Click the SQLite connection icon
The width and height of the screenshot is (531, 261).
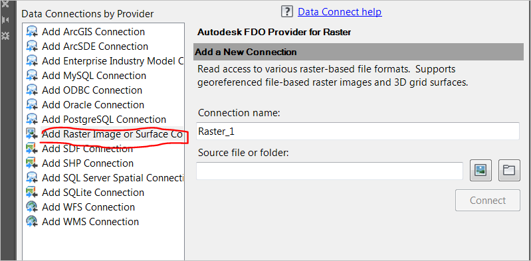pos(32,193)
